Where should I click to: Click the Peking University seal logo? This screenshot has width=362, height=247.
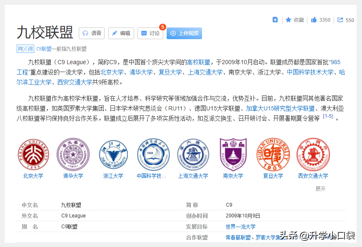[33, 154]
